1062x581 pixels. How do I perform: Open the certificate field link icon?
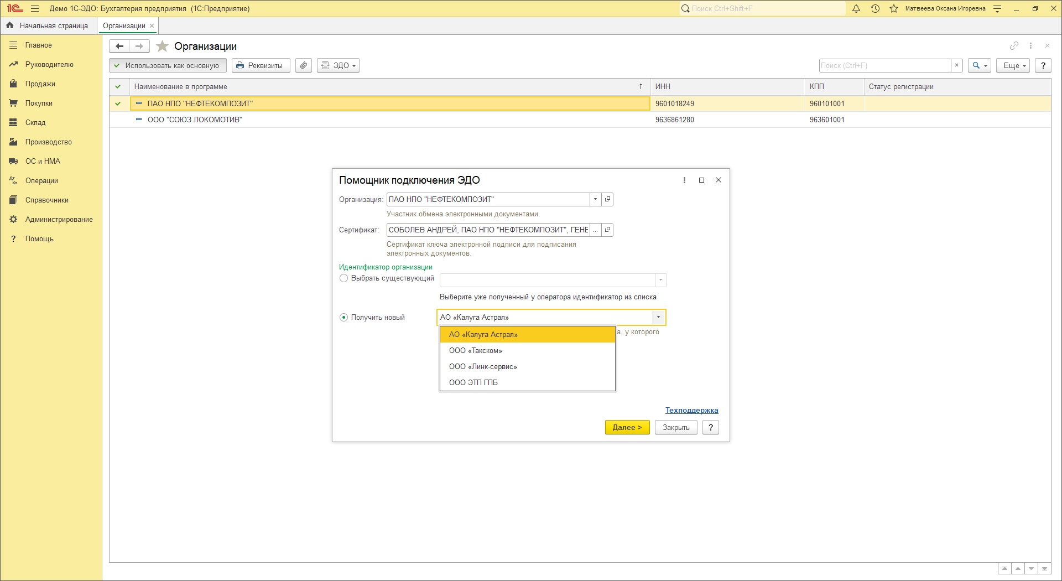click(x=607, y=230)
